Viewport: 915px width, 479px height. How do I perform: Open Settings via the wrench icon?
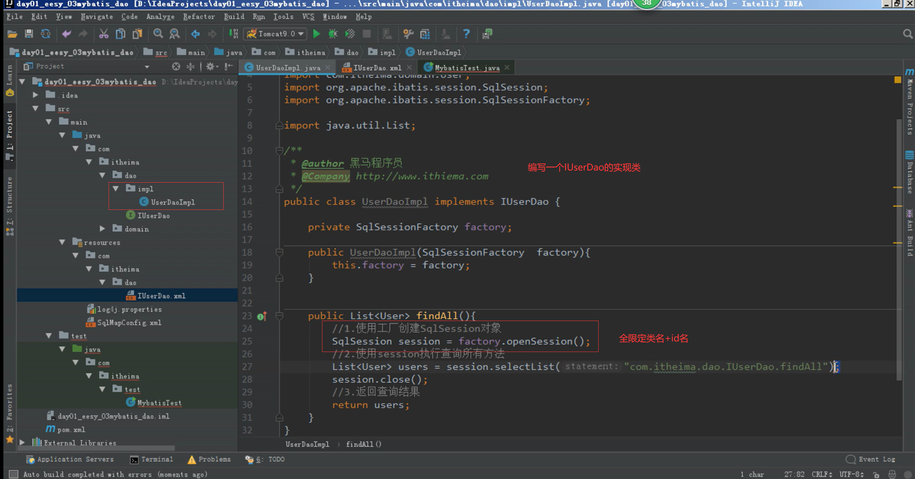(x=408, y=34)
